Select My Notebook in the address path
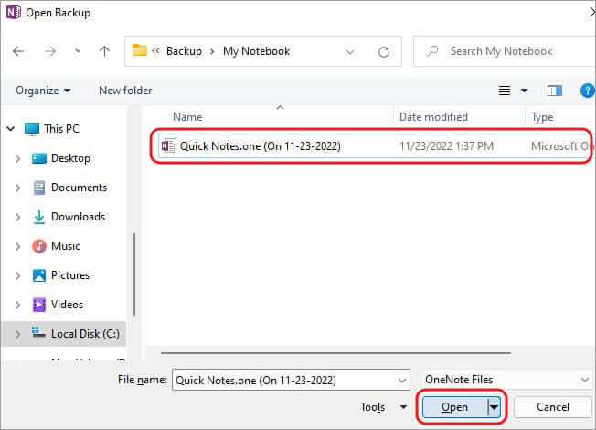Image resolution: width=596 pixels, height=430 pixels. 257,51
